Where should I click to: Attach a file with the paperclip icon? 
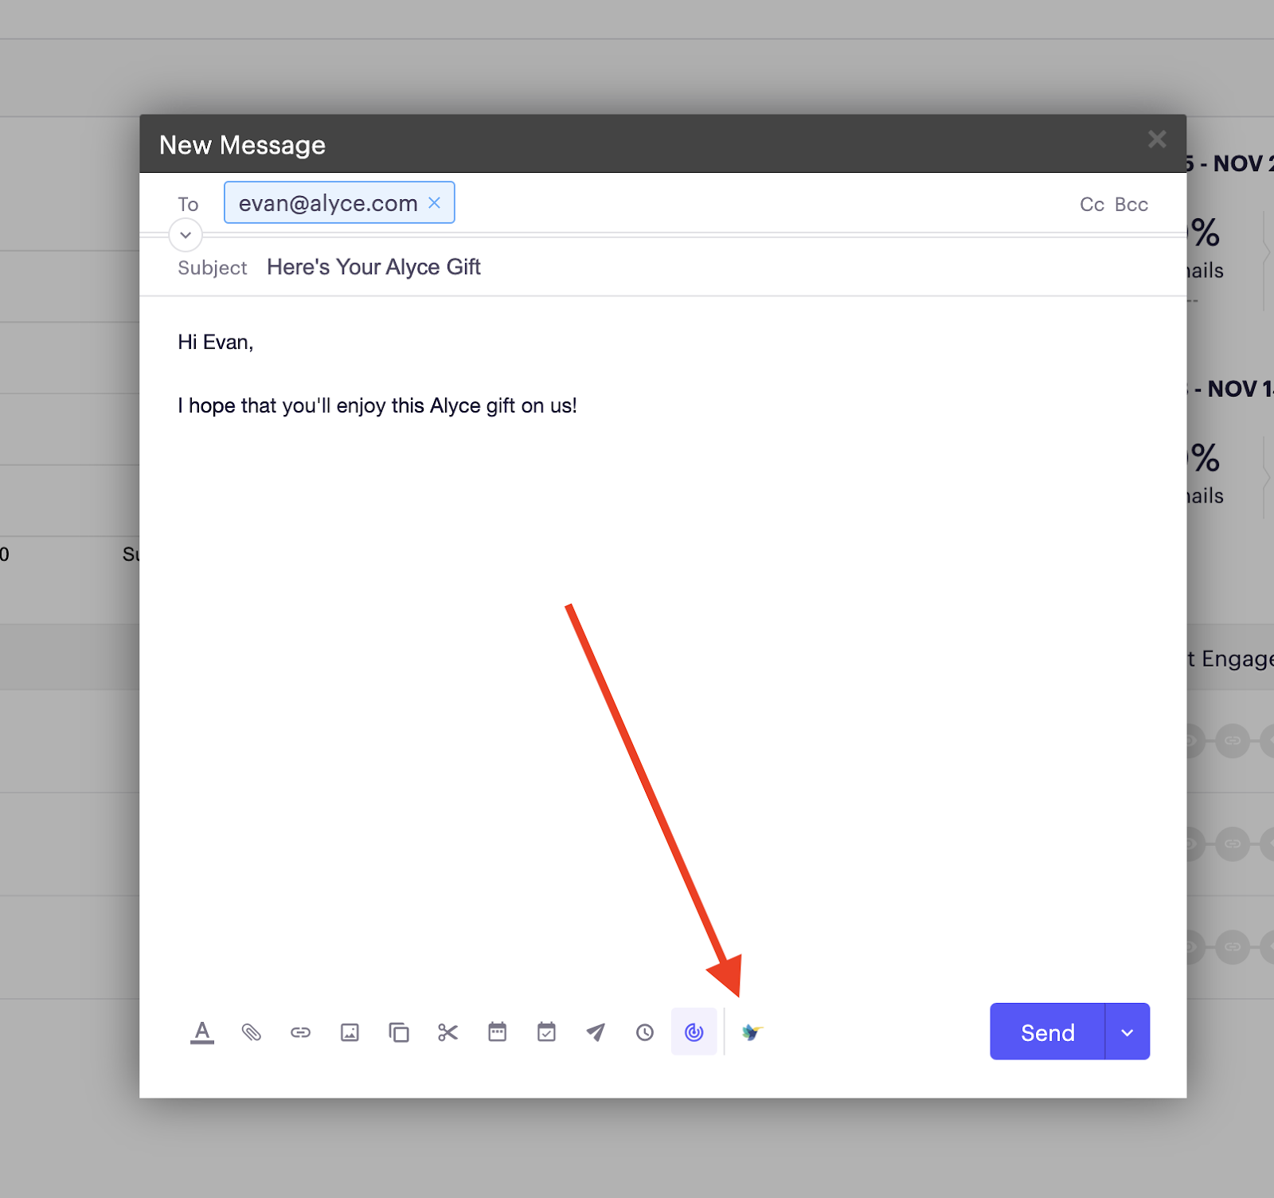pos(252,1032)
